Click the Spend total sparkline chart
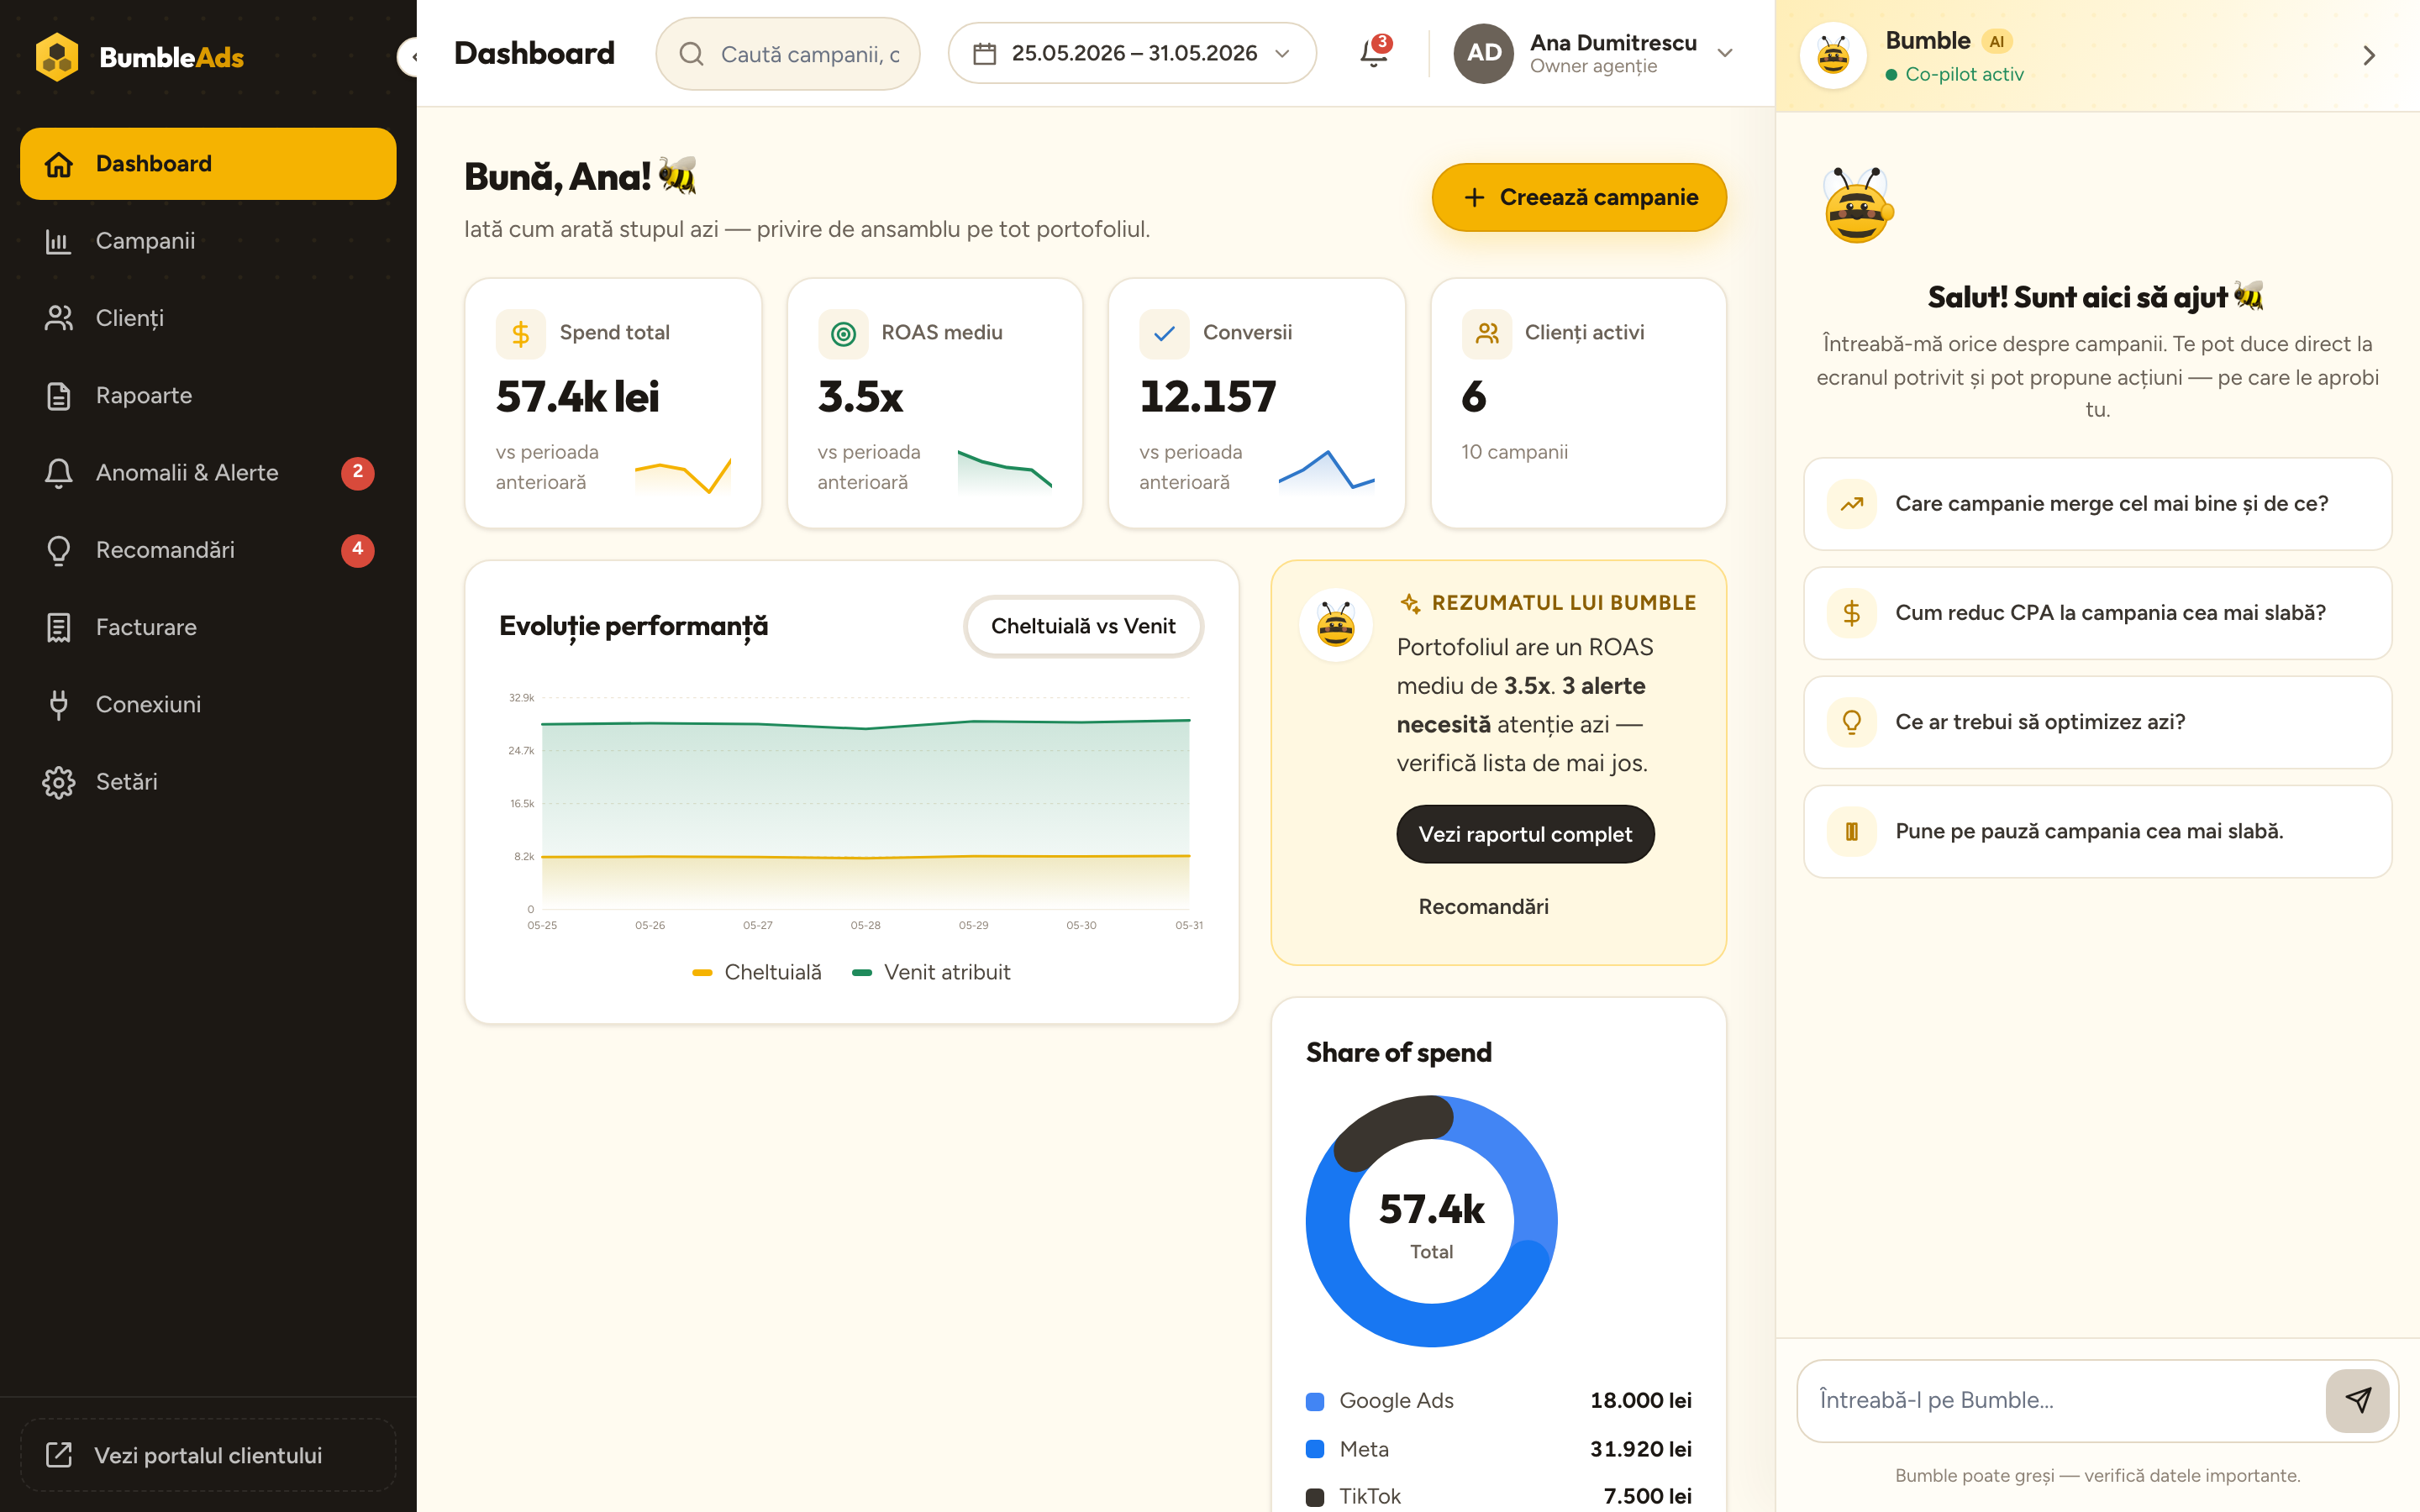 pyautogui.click(x=683, y=474)
